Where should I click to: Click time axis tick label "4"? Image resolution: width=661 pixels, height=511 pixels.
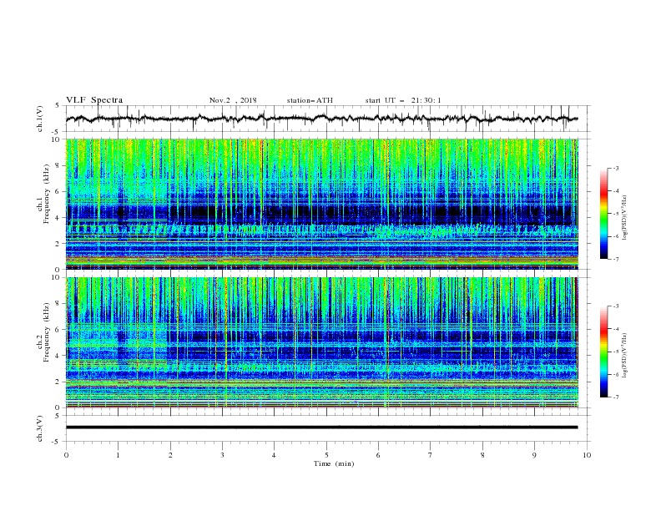click(x=274, y=455)
